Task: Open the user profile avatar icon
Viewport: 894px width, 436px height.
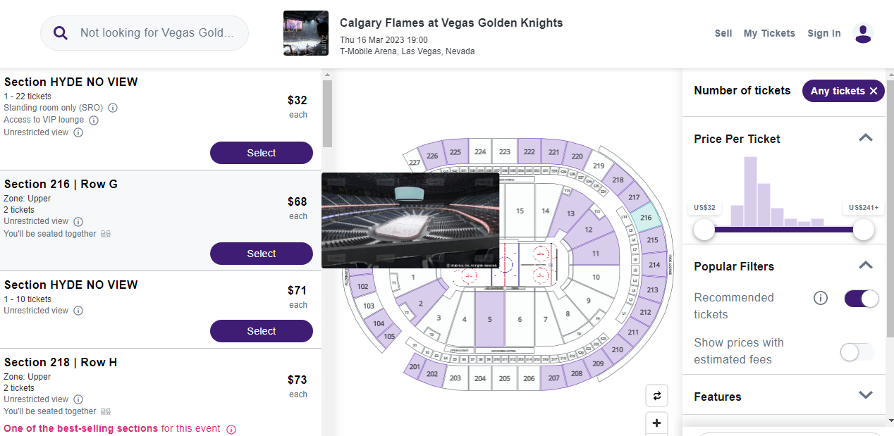Action: (863, 33)
